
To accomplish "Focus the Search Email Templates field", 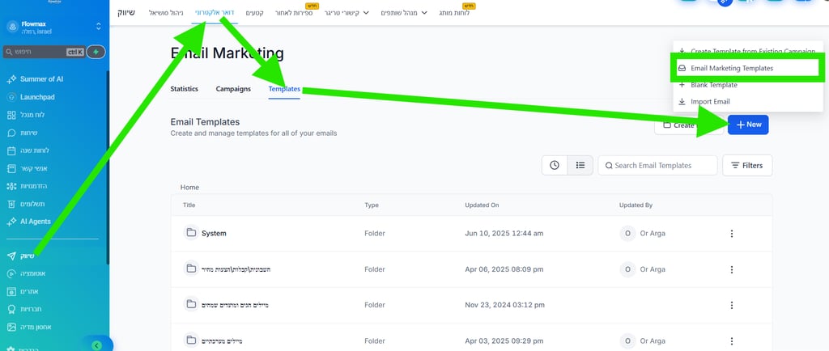I will pos(657,165).
